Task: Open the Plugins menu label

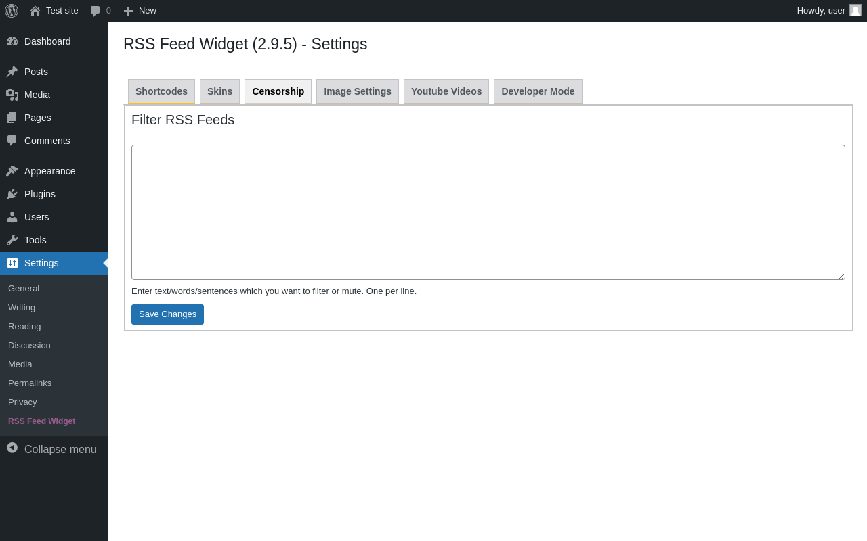Action: pos(40,194)
